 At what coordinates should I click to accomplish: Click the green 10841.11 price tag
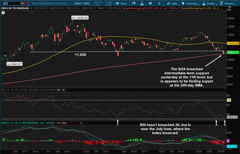pos(233,53)
